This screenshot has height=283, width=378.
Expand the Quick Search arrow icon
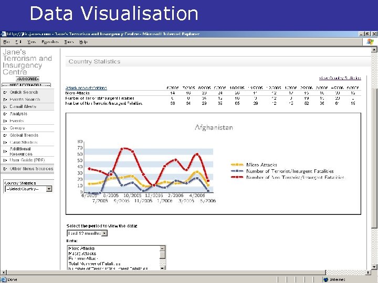(5, 92)
